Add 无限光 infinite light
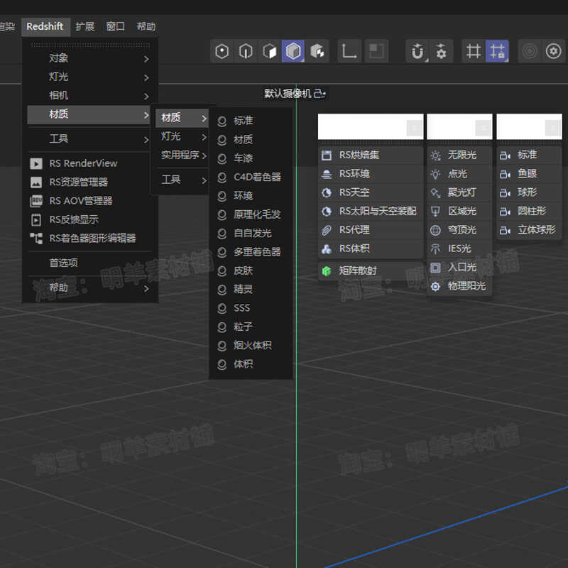The image size is (568, 568). 459,155
